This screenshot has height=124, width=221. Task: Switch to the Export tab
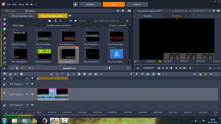(x=137, y=4)
